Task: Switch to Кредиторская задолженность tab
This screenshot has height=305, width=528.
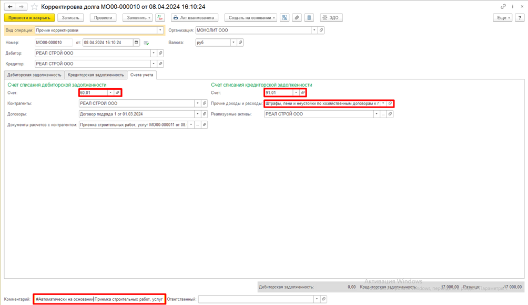Action: point(96,75)
